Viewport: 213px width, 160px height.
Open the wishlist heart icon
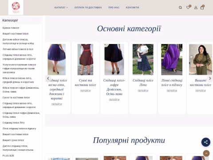click(188, 7)
